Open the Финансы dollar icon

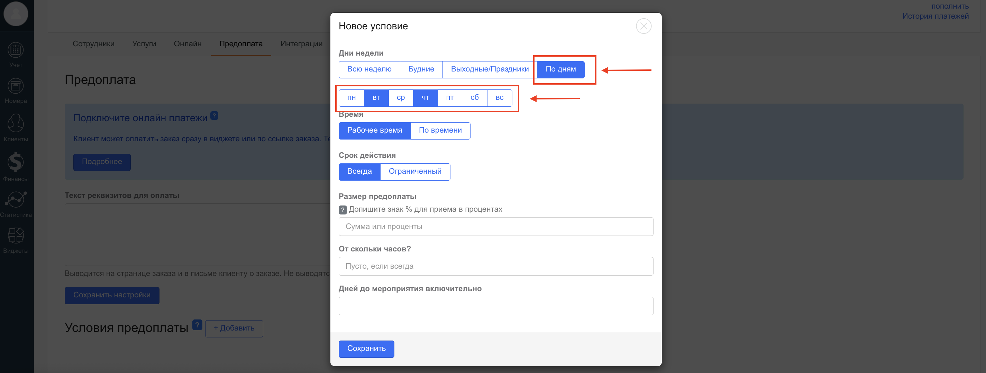coord(16,162)
